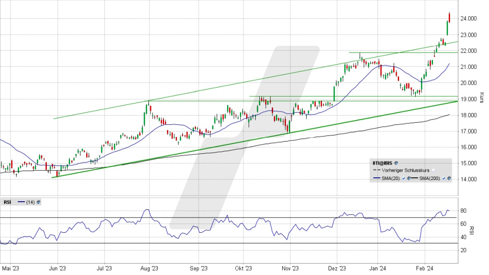Click the Nov '23 date axis label
Image resolution: width=489 pixels, height=275 pixels.
[x=290, y=268]
